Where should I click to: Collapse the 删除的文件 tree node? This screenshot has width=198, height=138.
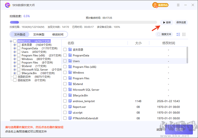click(x=11, y=41)
